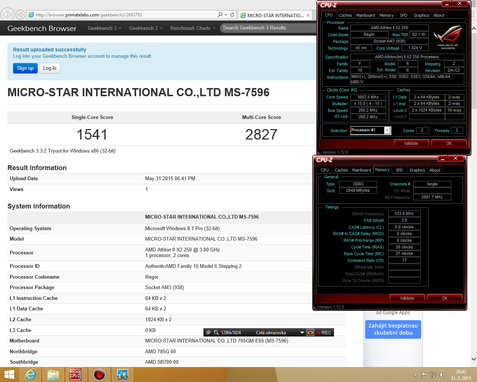Open Internet Explorer from the taskbar

pyautogui.click(x=30, y=375)
